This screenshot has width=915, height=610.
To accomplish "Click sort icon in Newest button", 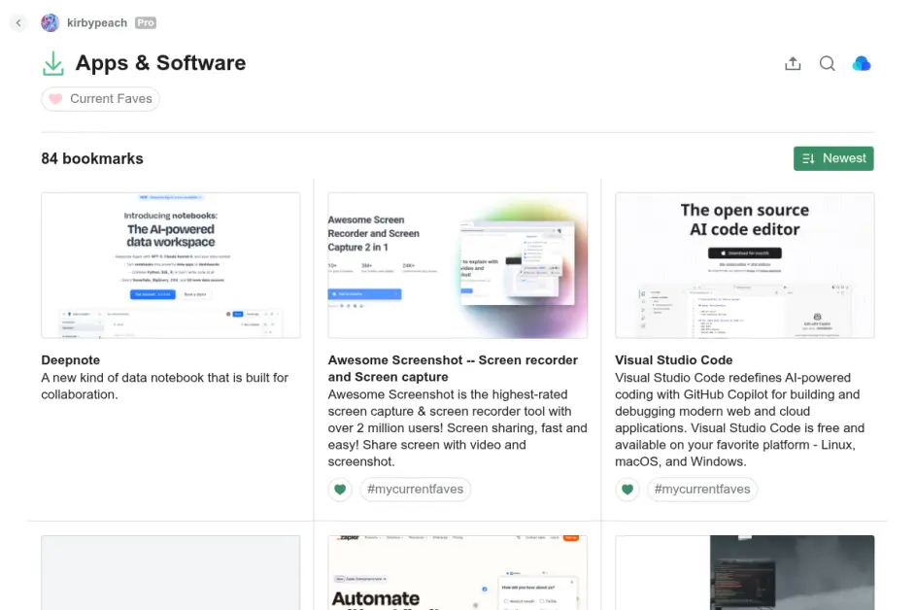I will click(x=808, y=158).
